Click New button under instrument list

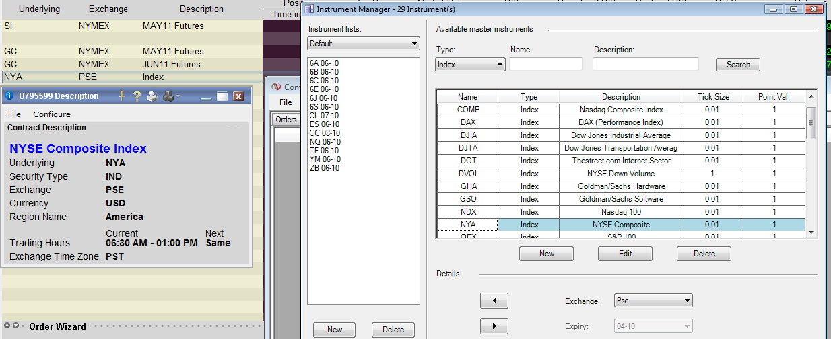point(335,330)
